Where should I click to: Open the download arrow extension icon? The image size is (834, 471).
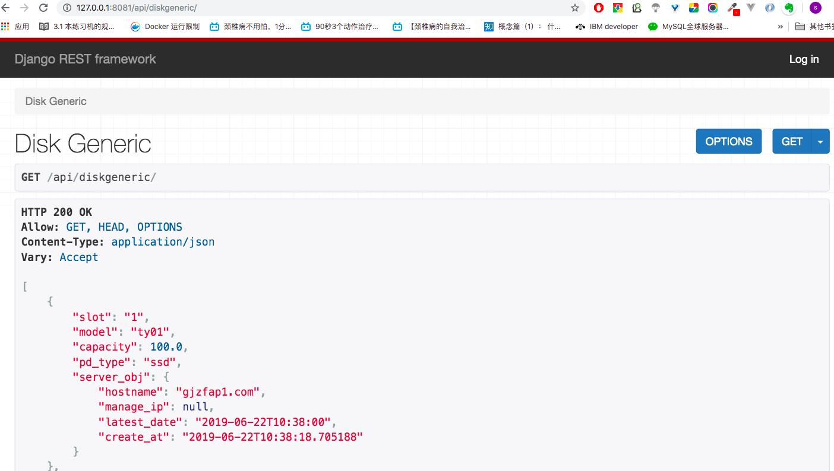[x=618, y=8]
